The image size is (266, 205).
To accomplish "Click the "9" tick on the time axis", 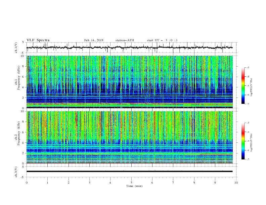I will (215, 183).
